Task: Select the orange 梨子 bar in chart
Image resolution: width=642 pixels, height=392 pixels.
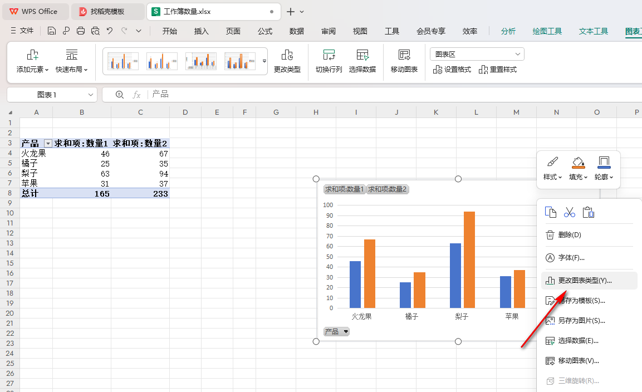Action: click(x=469, y=259)
